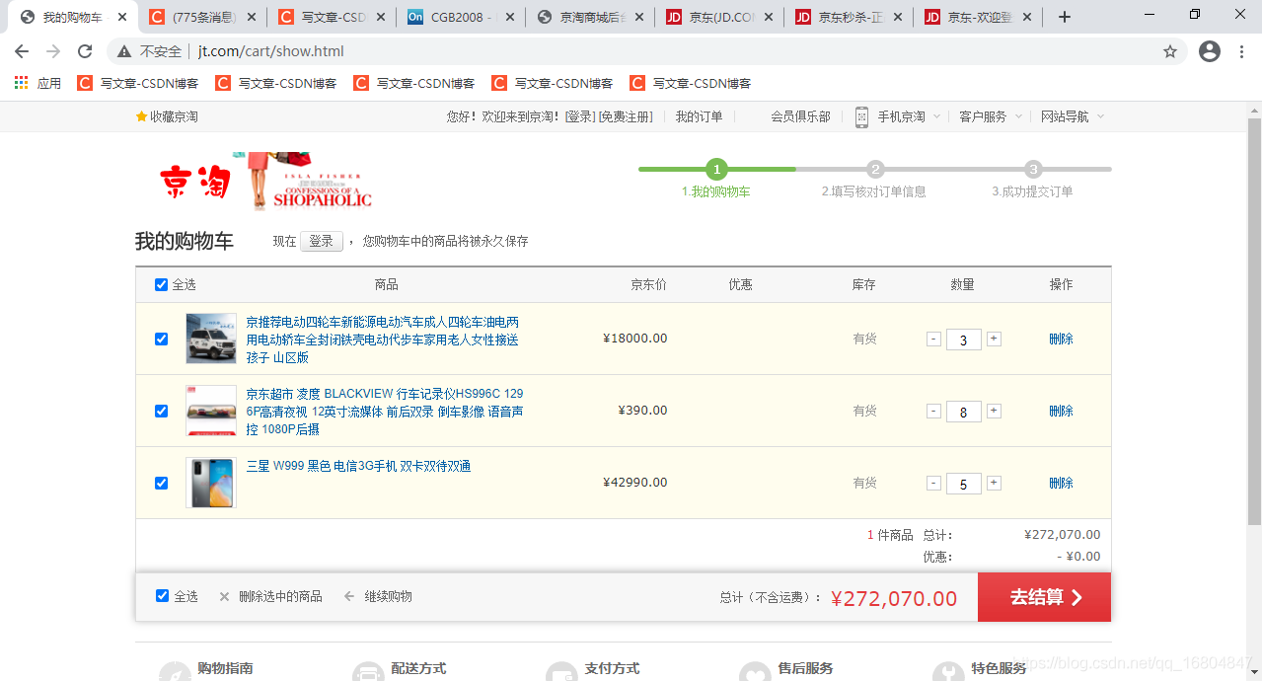Click step 2 填写核对订单信息 progress marker
Screen dimensions: 1262x681
point(875,169)
